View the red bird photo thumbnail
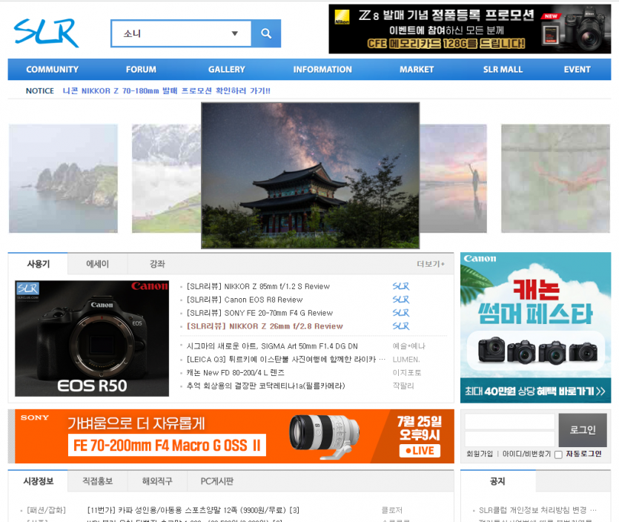Image resolution: width=619 pixels, height=522 pixels. 555,179
